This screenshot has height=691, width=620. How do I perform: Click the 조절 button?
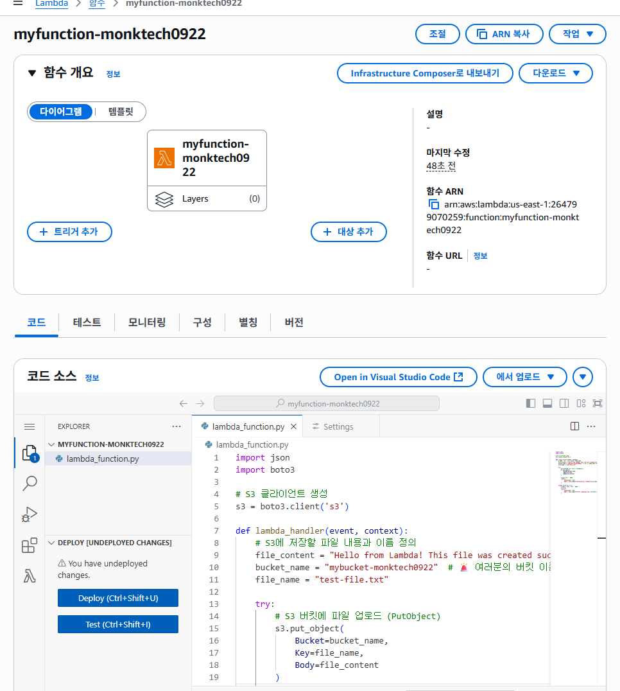tap(438, 34)
